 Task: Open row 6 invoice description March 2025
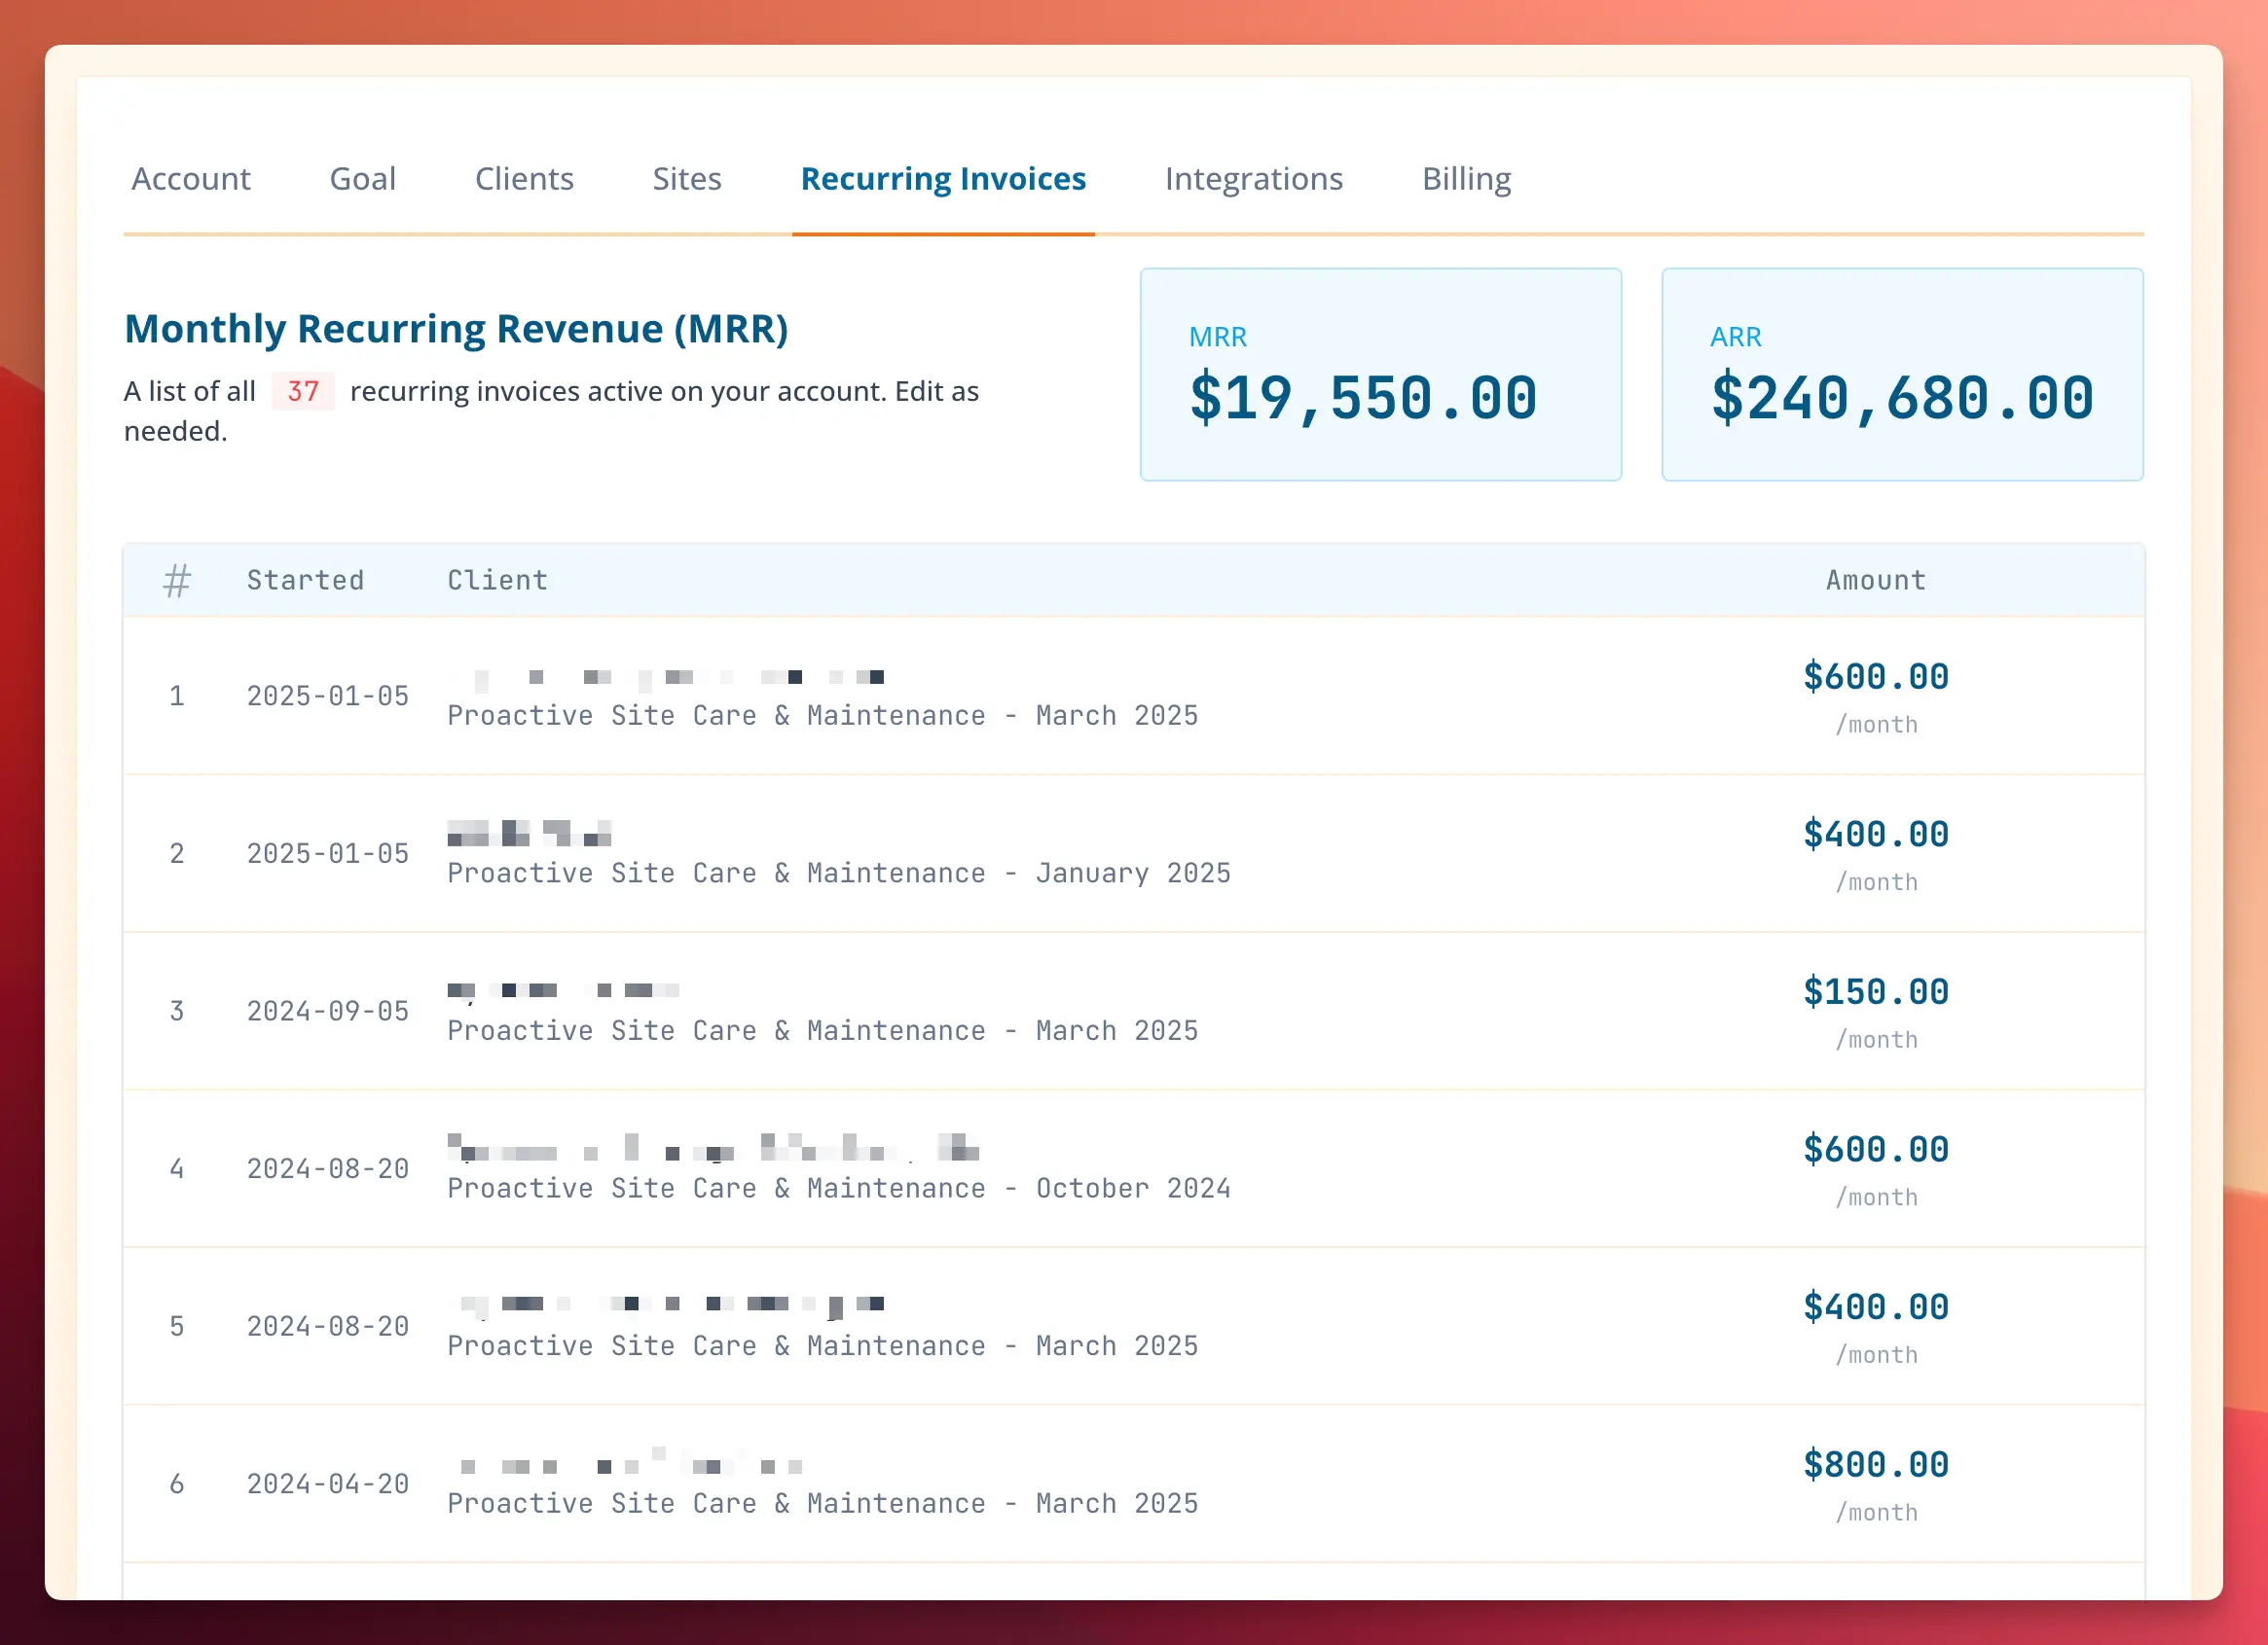pos(822,1504)
